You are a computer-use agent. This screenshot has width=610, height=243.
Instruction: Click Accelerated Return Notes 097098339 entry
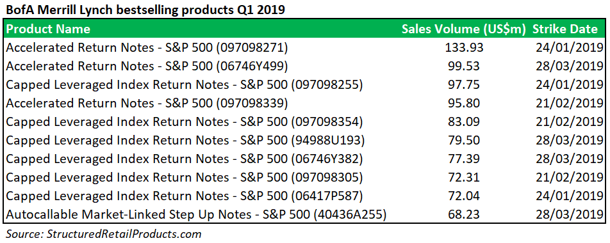(147, 103)
